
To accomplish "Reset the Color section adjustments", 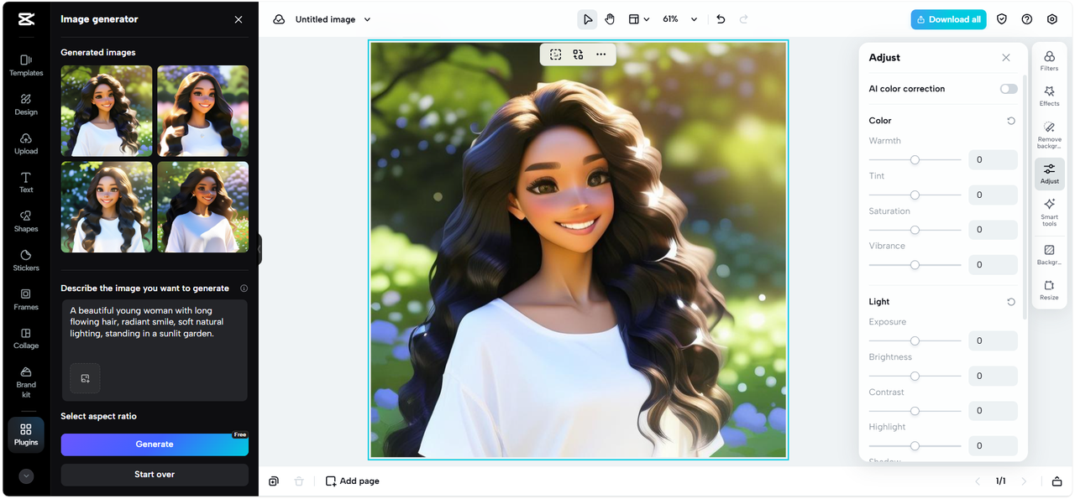I will pos(1011,121).
